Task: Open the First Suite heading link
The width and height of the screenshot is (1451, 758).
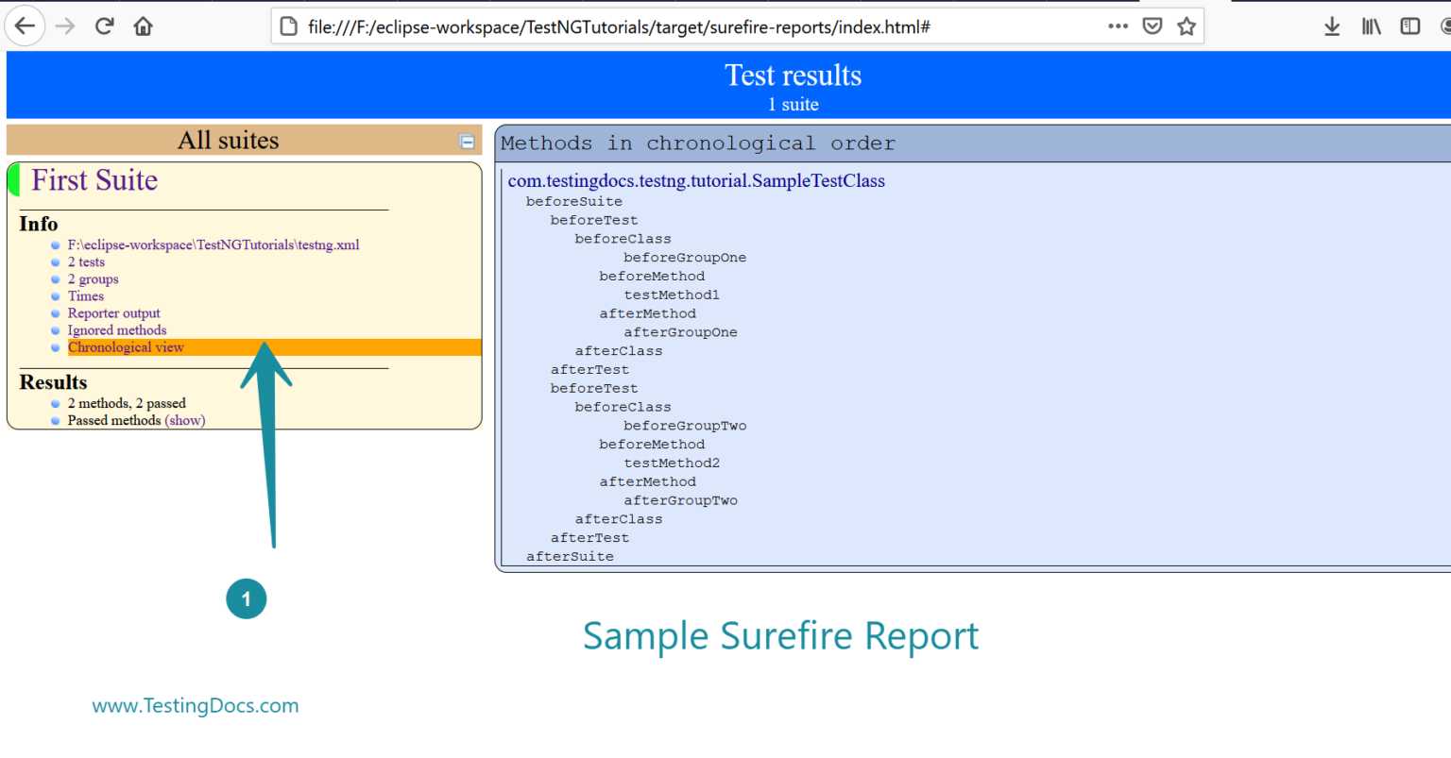Action: (94, 180)
